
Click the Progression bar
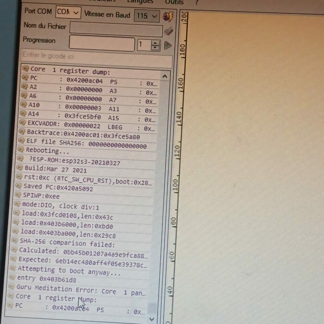(102, 44)
